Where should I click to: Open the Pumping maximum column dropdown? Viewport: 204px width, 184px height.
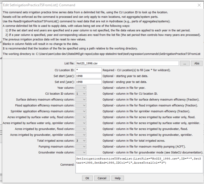(x=81, y=146)
